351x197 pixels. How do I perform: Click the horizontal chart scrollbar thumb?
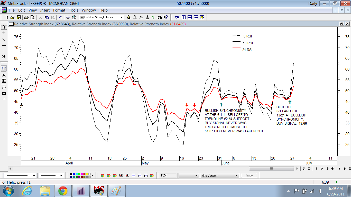click(x=271, y=169)
